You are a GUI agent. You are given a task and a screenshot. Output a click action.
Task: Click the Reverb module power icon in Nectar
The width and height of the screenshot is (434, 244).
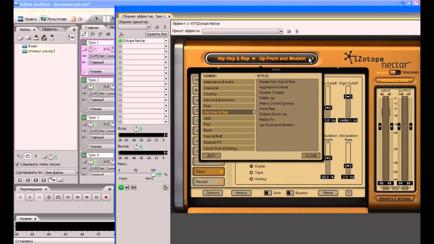221,182
